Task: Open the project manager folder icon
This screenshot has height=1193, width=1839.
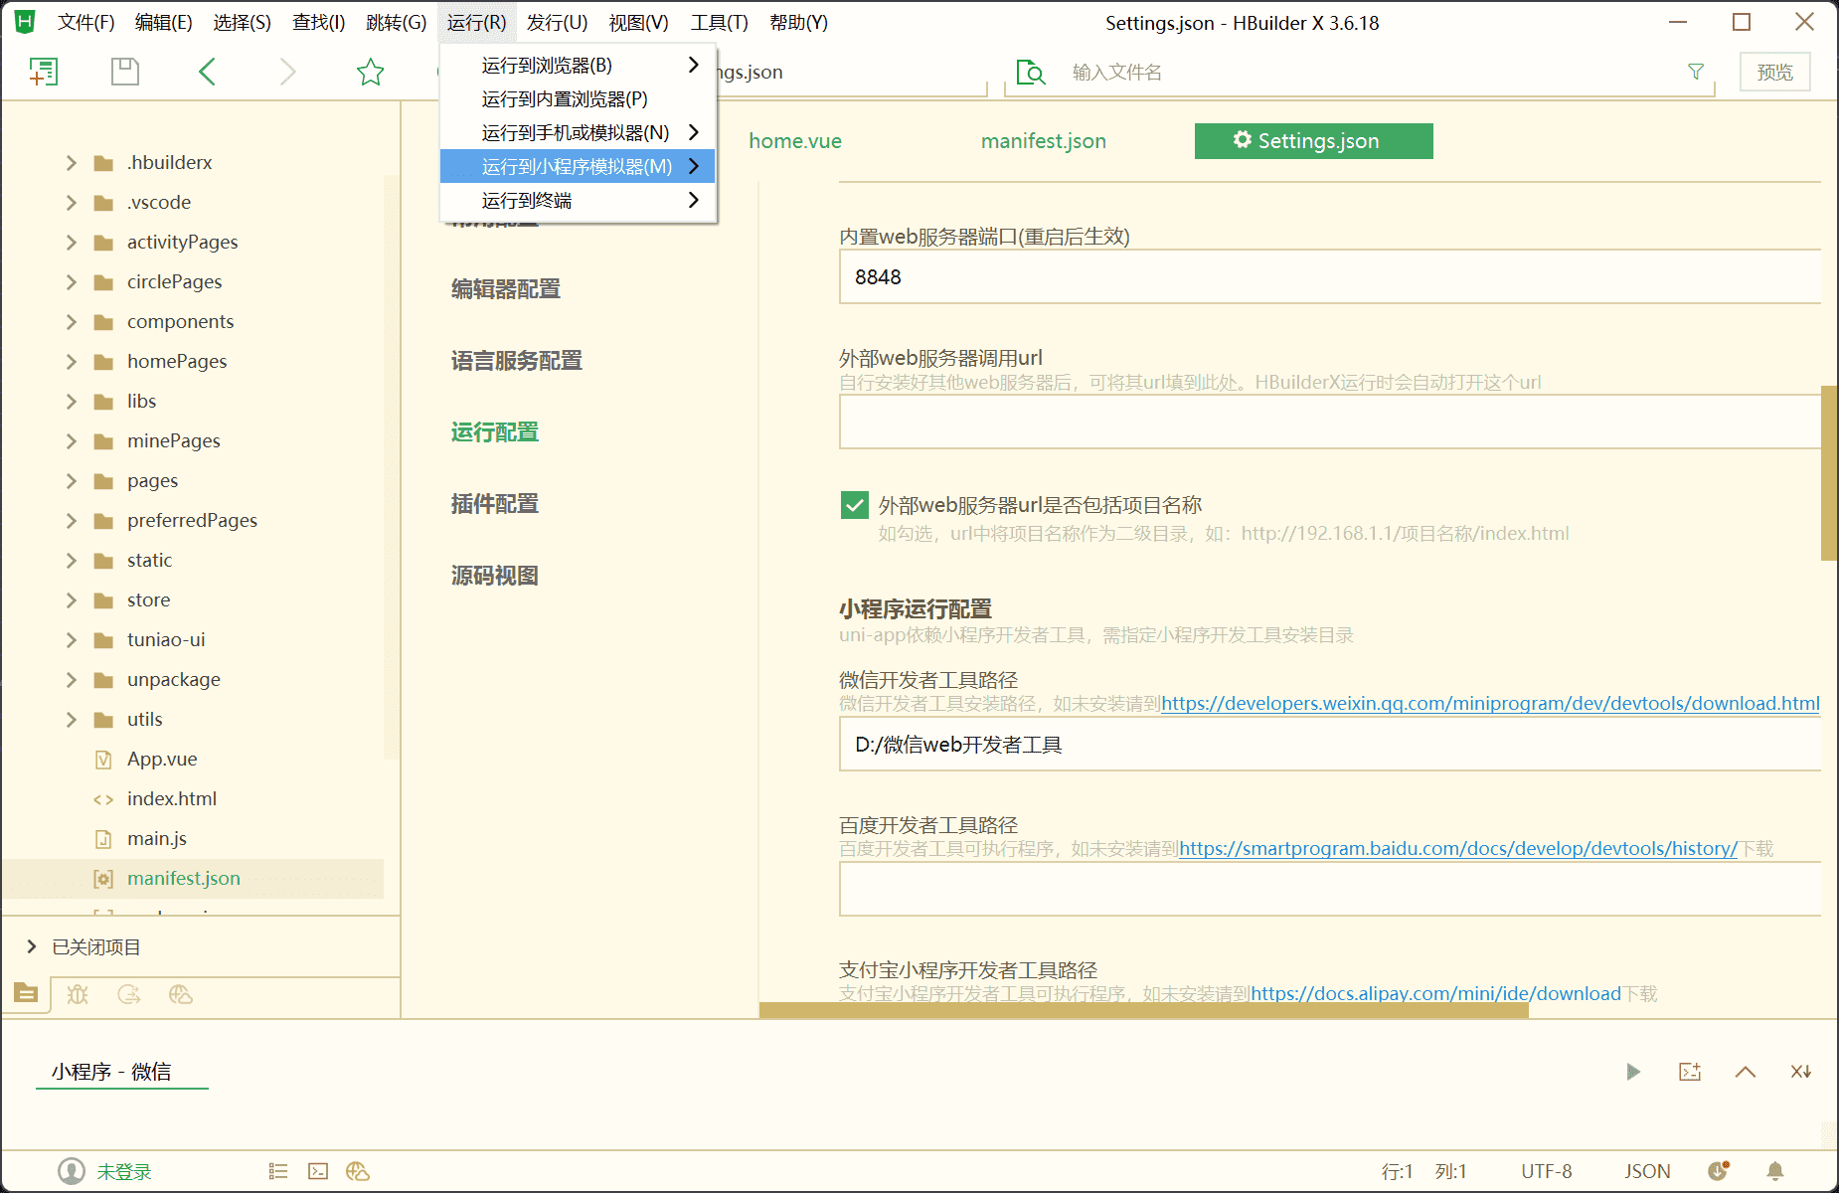Action: [x=26, y=993]
